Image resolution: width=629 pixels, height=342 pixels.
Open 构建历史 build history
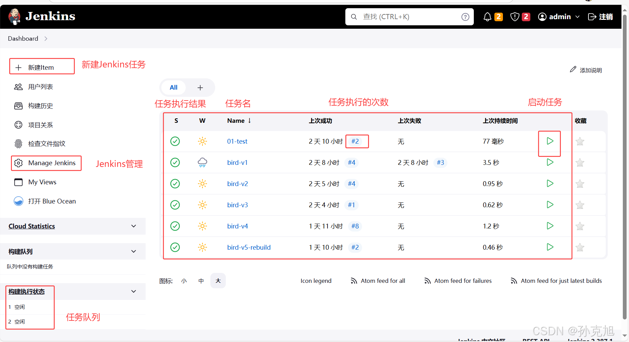34,106
